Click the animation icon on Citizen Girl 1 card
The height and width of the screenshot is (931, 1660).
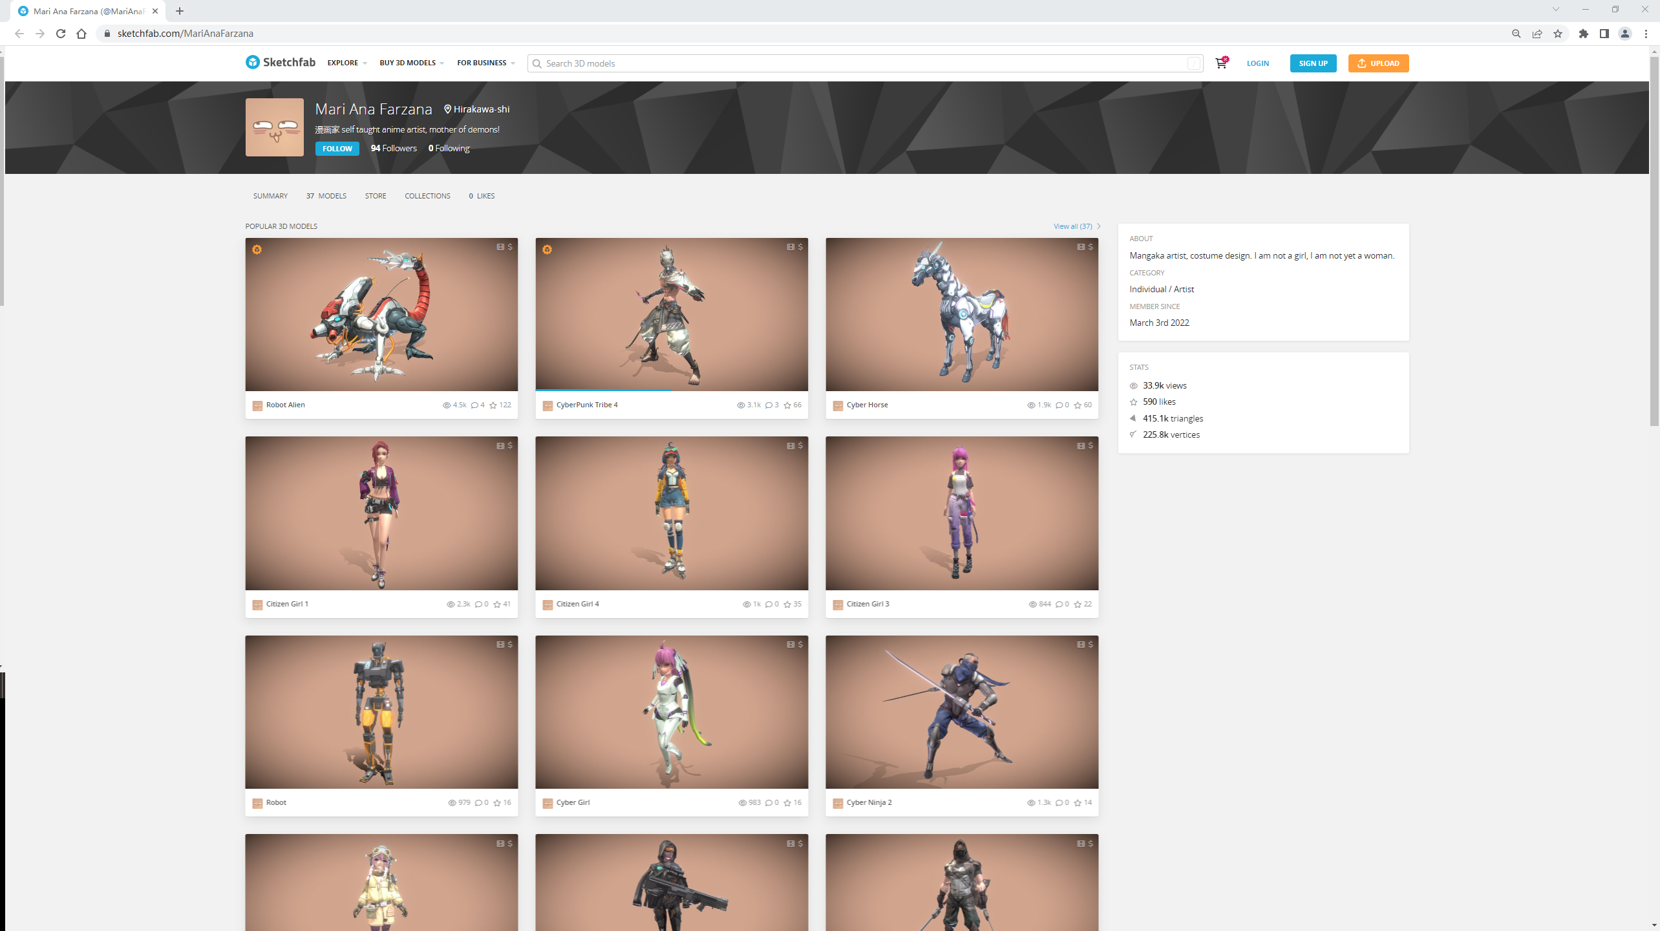point(500,445)
